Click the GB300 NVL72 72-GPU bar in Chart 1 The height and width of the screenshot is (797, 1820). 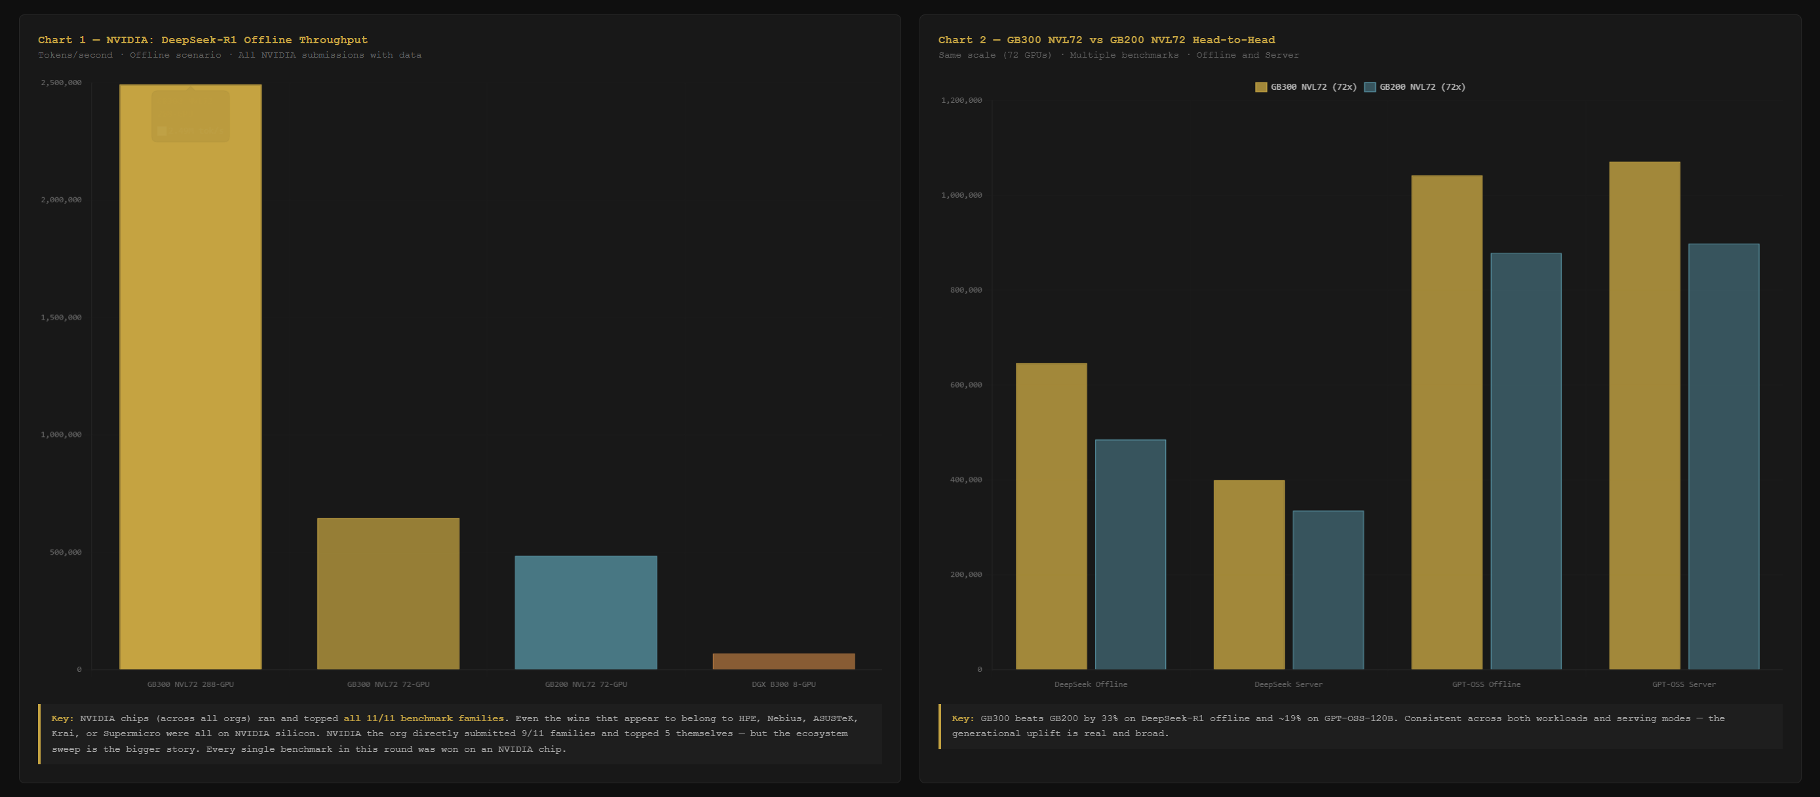(x=388, y=594)
